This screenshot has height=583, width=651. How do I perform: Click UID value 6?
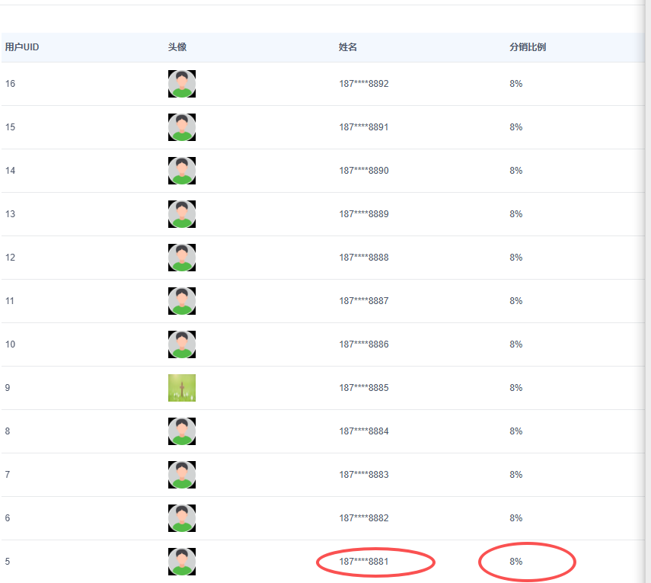pos(8,518)
